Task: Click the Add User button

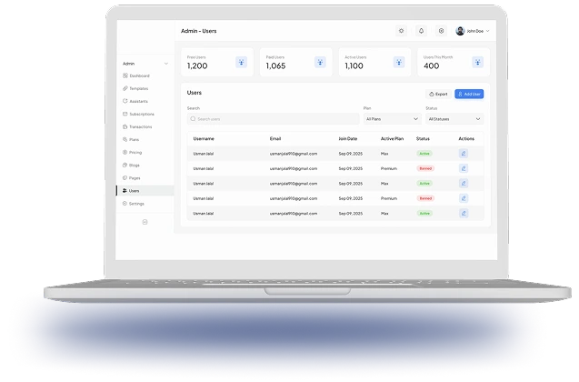Action: coord(469,94)
